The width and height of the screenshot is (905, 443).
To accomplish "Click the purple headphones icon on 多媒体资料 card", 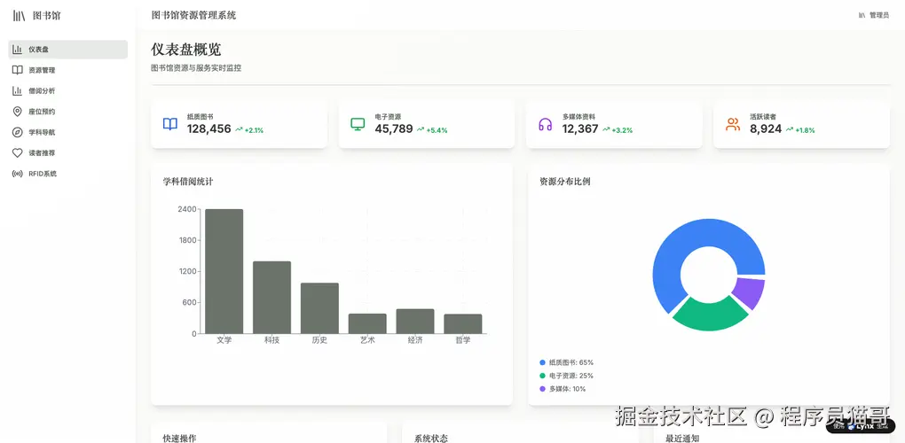I will pyautogui.click(x=546, y=124).
